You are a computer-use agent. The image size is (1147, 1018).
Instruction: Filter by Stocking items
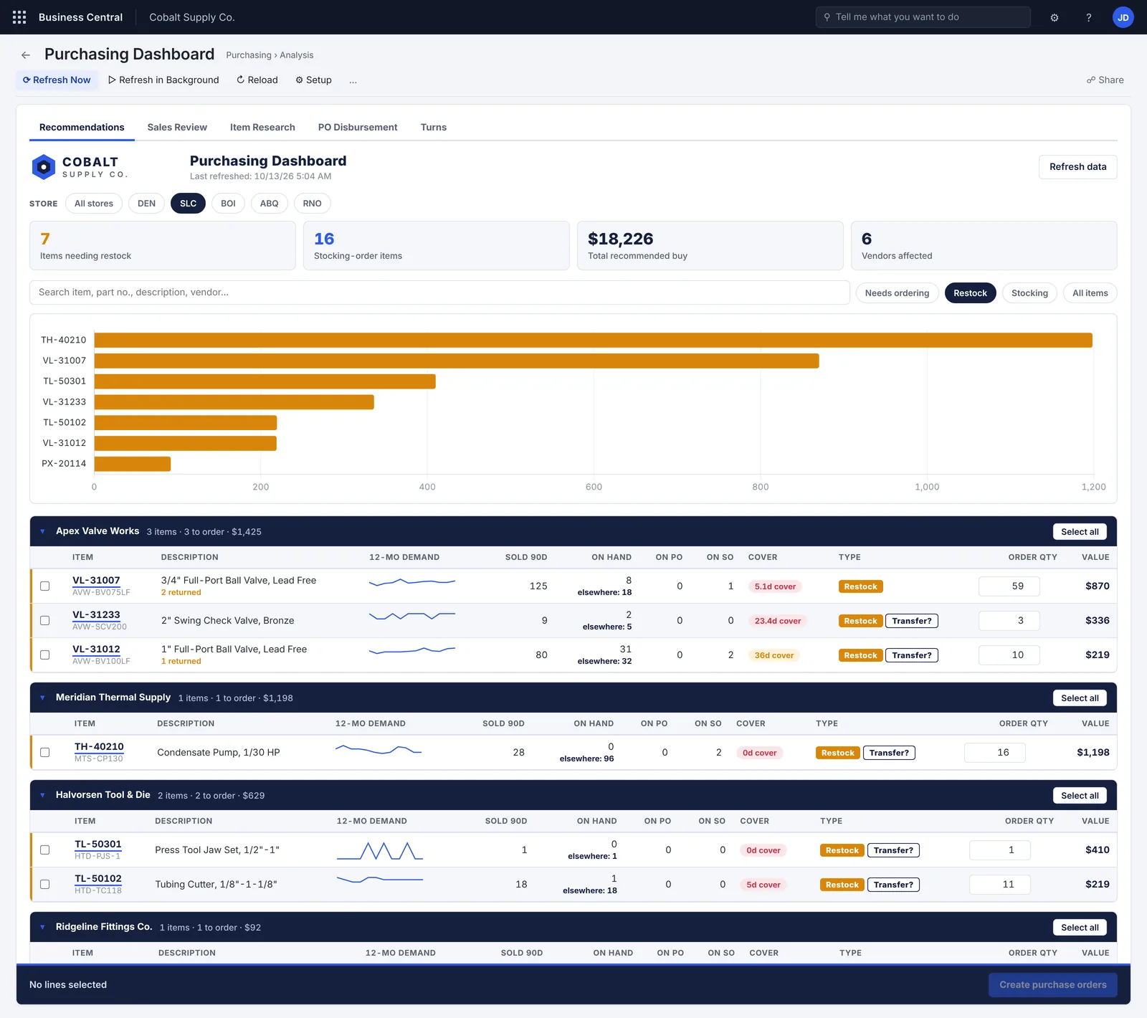click(1029, 293)
